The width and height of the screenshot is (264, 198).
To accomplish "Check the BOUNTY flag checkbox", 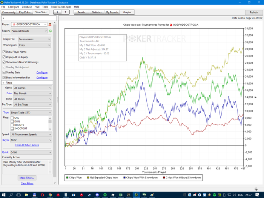I will [x=12, y=125].
